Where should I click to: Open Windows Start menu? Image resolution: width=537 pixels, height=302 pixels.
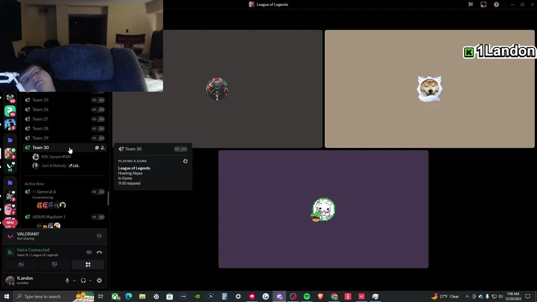pyautogui.click(x=6, y=297)
